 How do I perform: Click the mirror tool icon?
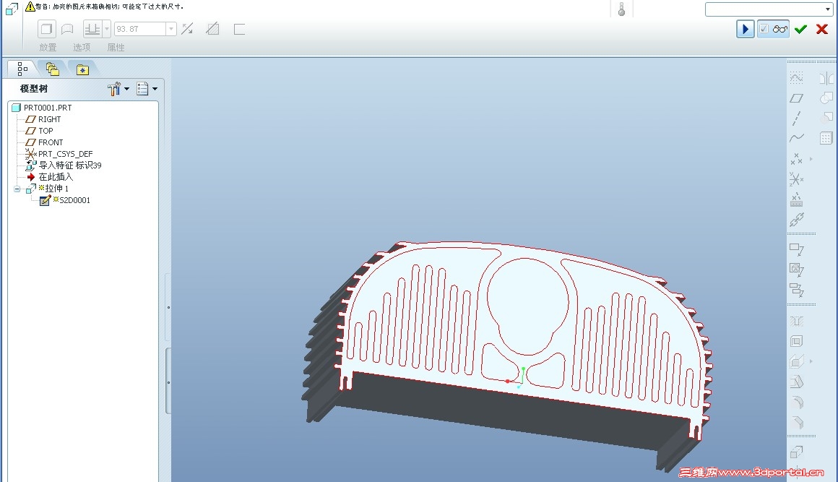click(x=826, y=79)
